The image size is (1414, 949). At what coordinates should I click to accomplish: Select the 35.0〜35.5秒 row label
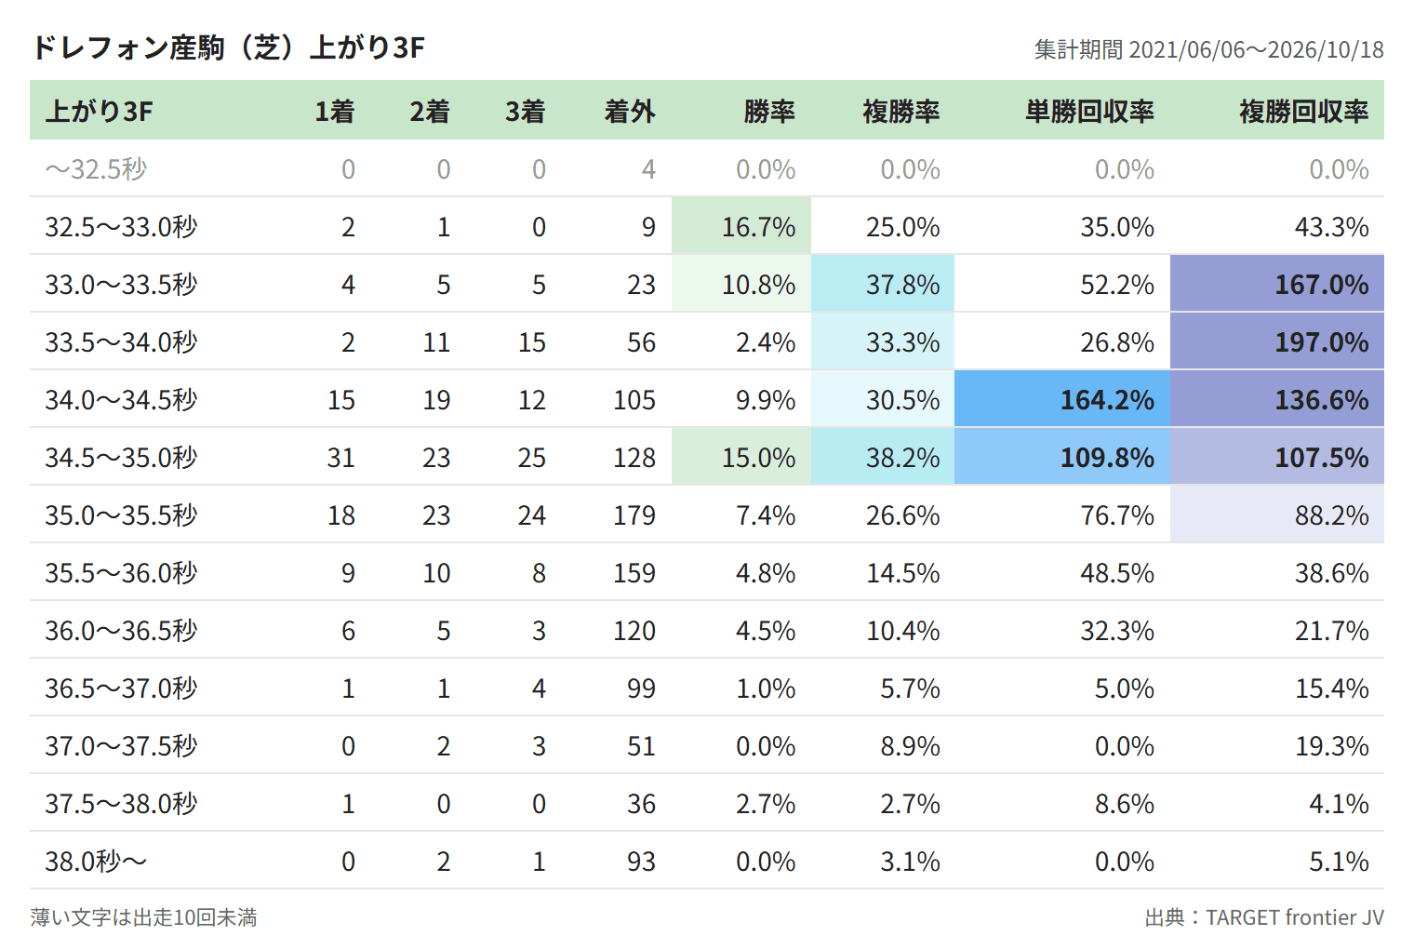(121, 515)
